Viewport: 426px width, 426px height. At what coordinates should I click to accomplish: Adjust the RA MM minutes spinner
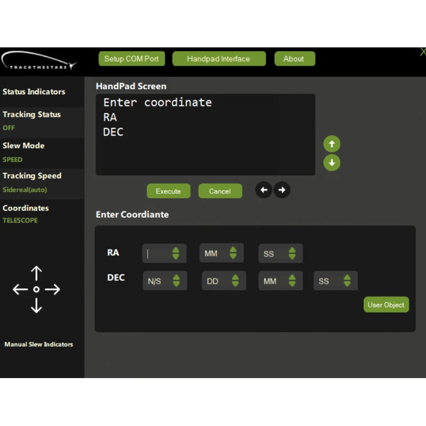click(x=233, y=253)
